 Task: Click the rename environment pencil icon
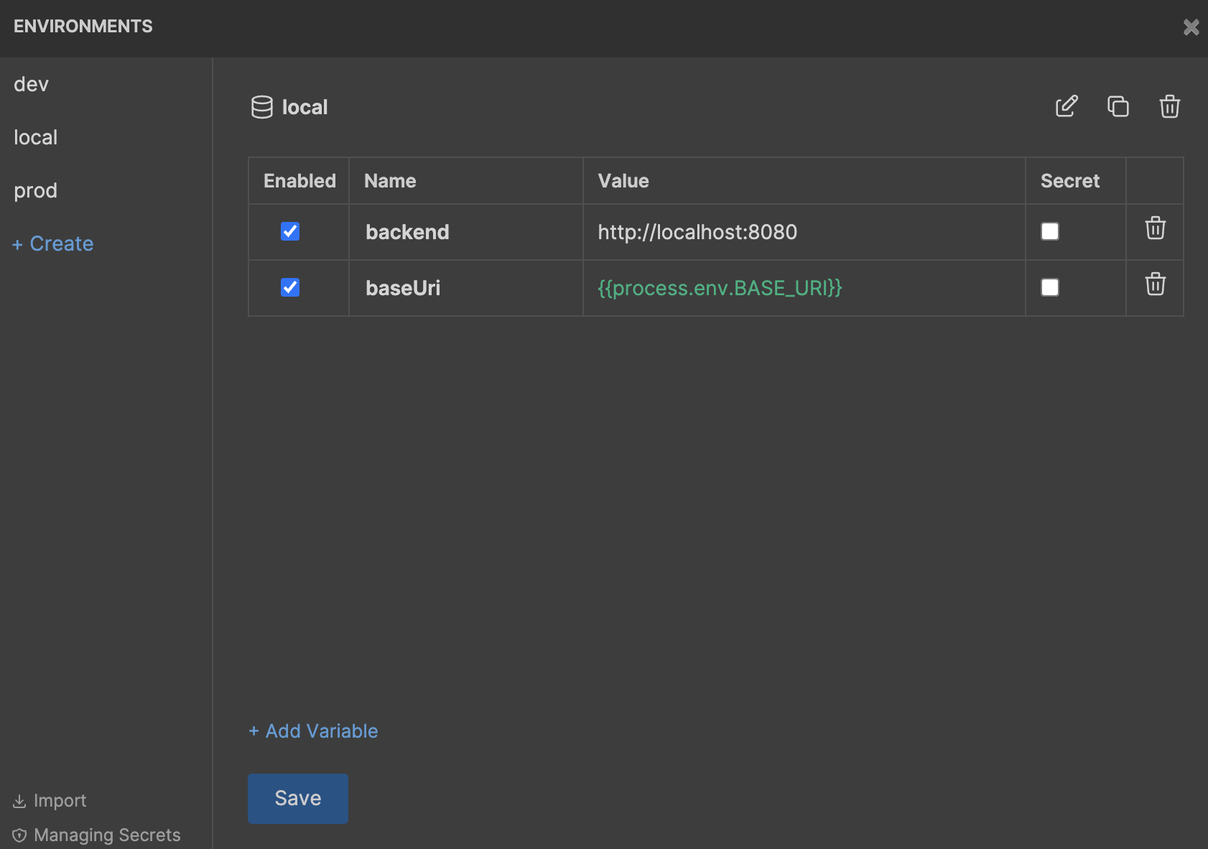(1067, 106)
